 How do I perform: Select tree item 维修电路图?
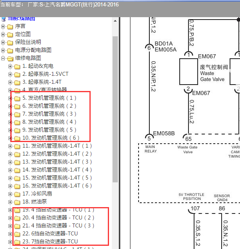28,58
